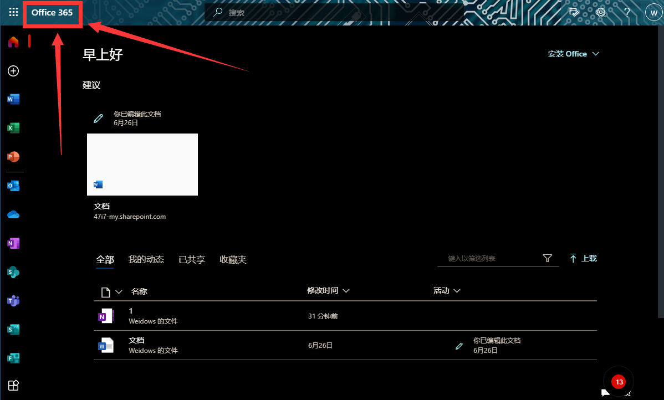Viewport: 664px width, 400px height.
Task: Click 你已编辑此文档 activity in 文档 row
Action: pyautogui.click(x=497, y=340)
